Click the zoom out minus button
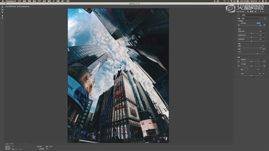This screenshot has width=269, height=151. [6, 144]
